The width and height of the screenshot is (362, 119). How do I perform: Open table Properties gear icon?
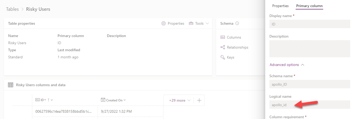[x=163, y=23]
